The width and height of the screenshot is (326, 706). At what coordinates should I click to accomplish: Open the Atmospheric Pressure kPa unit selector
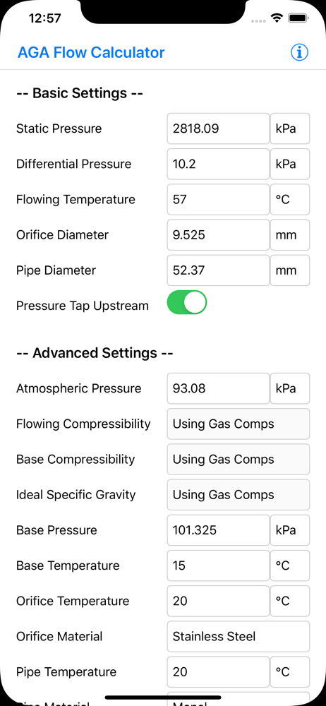coord(290,388)
